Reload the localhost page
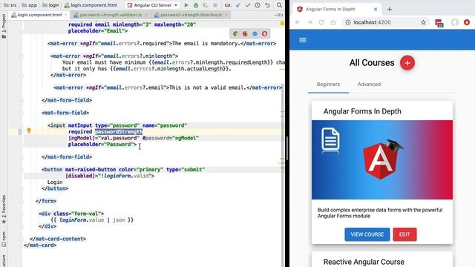Viewport: 475px width, 267px height. (321, 22)
